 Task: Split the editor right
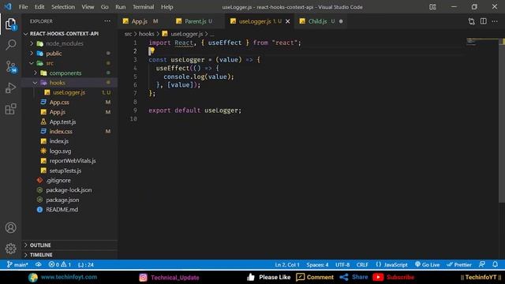[x=484, y=21]
